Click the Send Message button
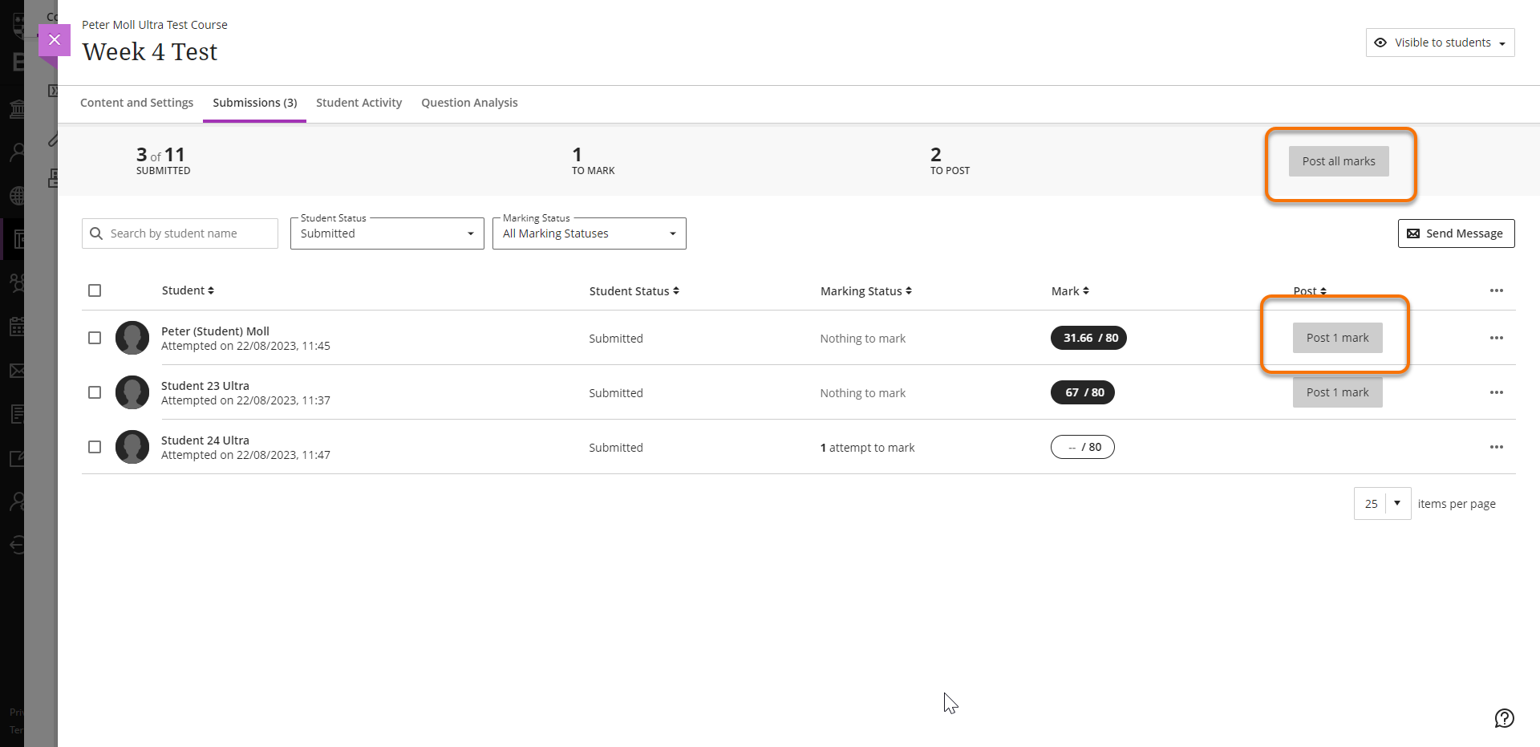 (1456, 233)
